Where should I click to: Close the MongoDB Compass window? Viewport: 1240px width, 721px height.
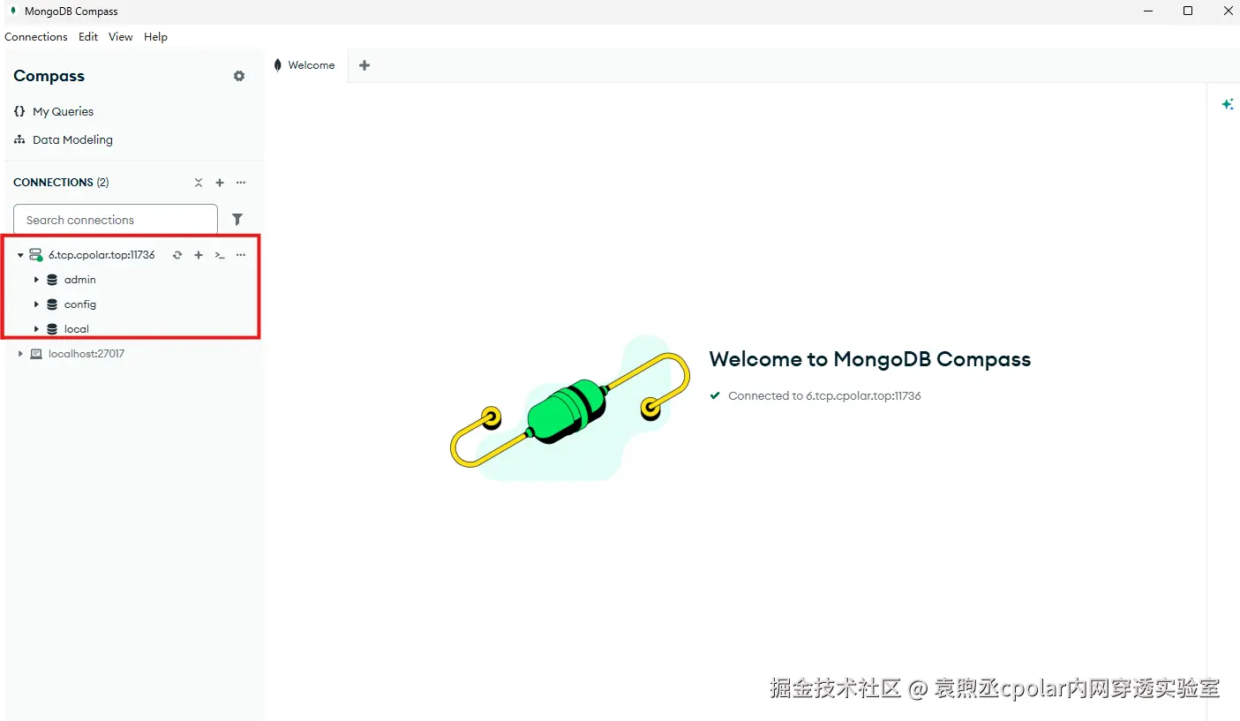point(1229,11)
